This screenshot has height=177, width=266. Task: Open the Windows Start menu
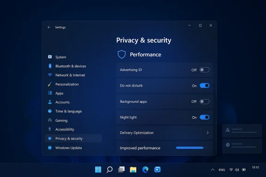[98, 169]
